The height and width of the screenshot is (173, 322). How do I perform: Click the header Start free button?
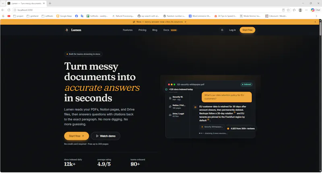click(247, 30)
